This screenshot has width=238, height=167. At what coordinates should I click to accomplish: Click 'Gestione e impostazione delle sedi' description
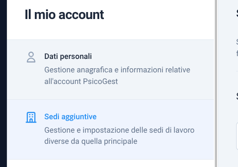[119, 130]
